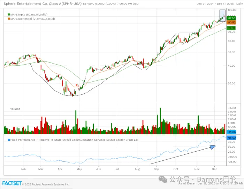Screen dimensions: 244x189
Task: Click the Price Performance relative to SPDR ETF label
Action: (x=75, y=140)
